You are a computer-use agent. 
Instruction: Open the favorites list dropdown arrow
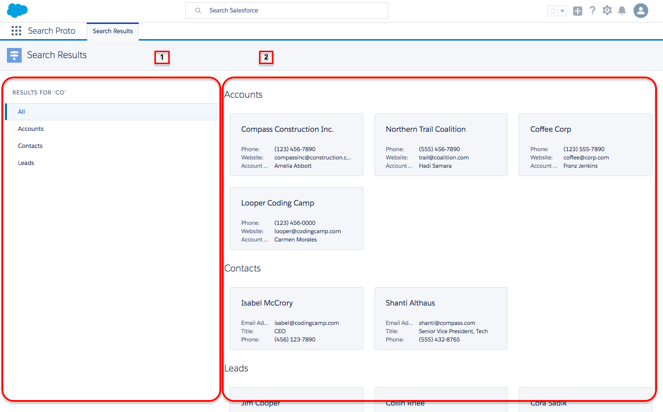[x=562, y=11]
